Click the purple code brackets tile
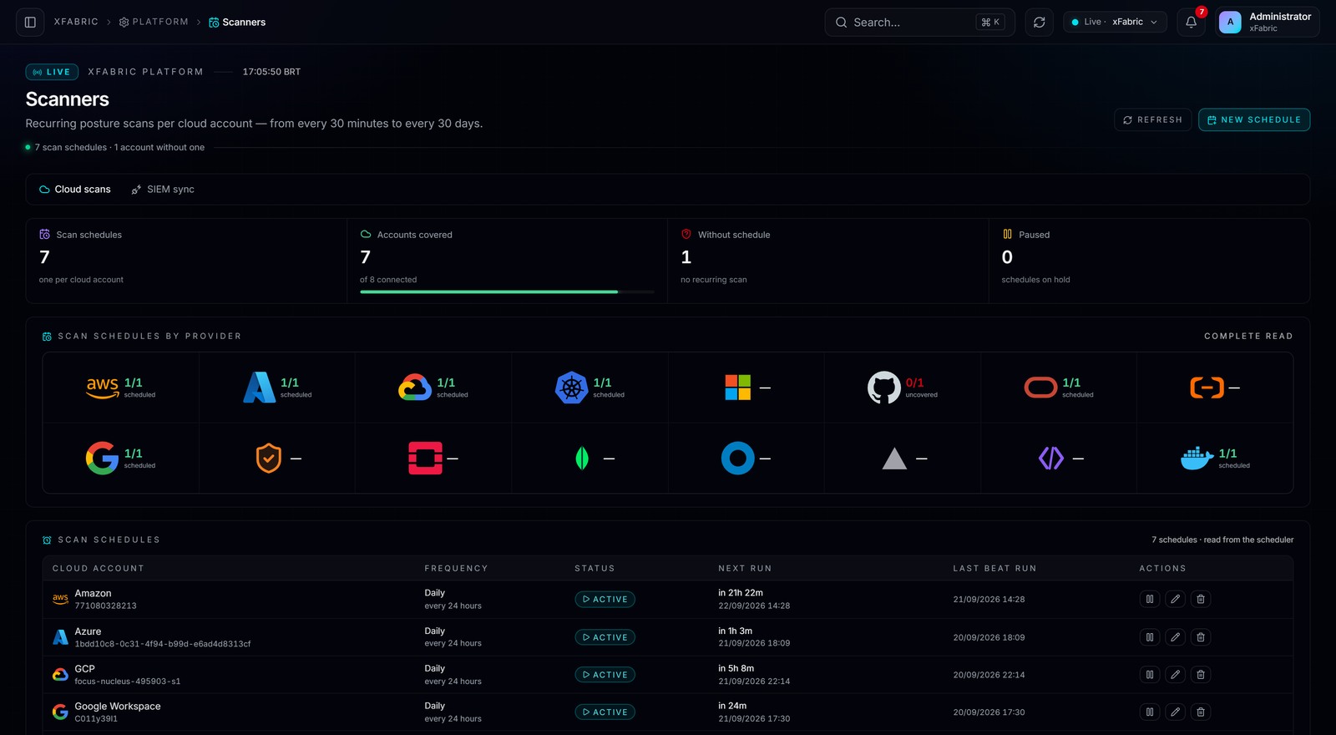This screenshot has height=735, width=1336. [1059, 459]
